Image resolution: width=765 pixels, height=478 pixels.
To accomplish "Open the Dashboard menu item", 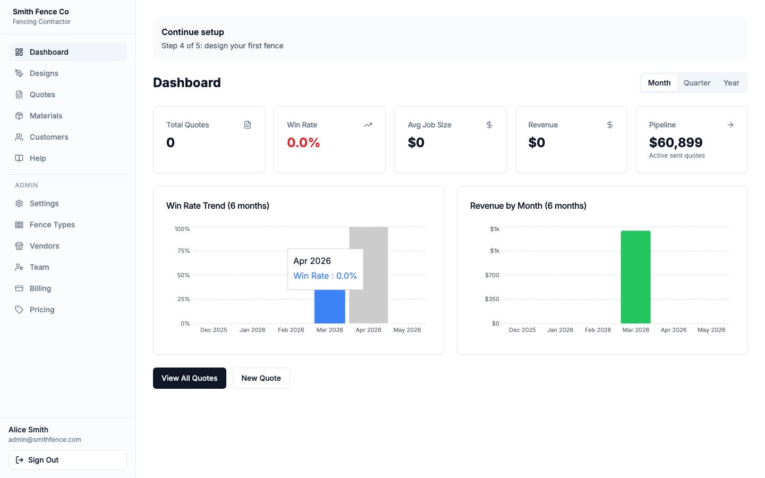I will [x=67, y=52].
